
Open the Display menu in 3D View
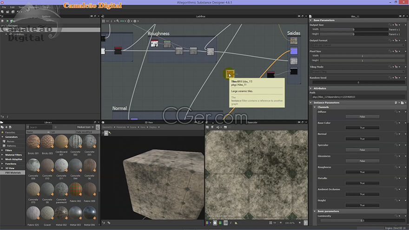(154, 127)
